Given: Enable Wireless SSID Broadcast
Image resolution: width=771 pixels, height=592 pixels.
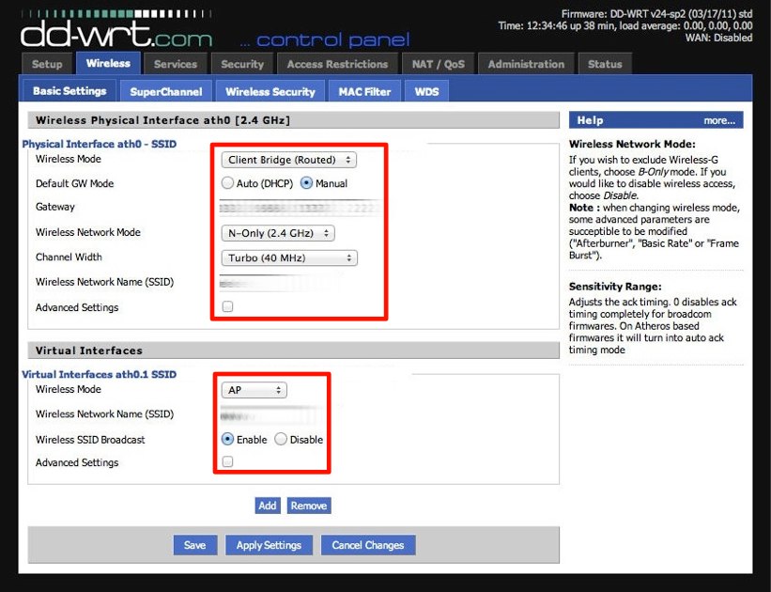Looking at the screenshot, I should [227, 440].
